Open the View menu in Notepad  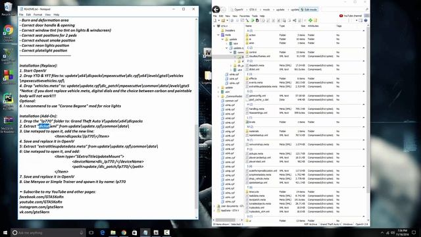pos(48,14)
